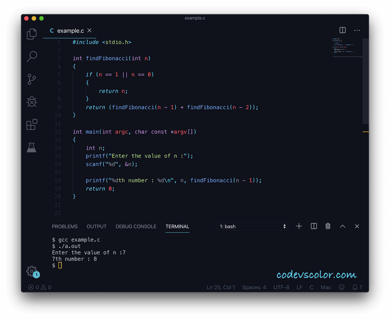Split the editor using the split icon
Screen dimensions: 390x320
point(342,30)
